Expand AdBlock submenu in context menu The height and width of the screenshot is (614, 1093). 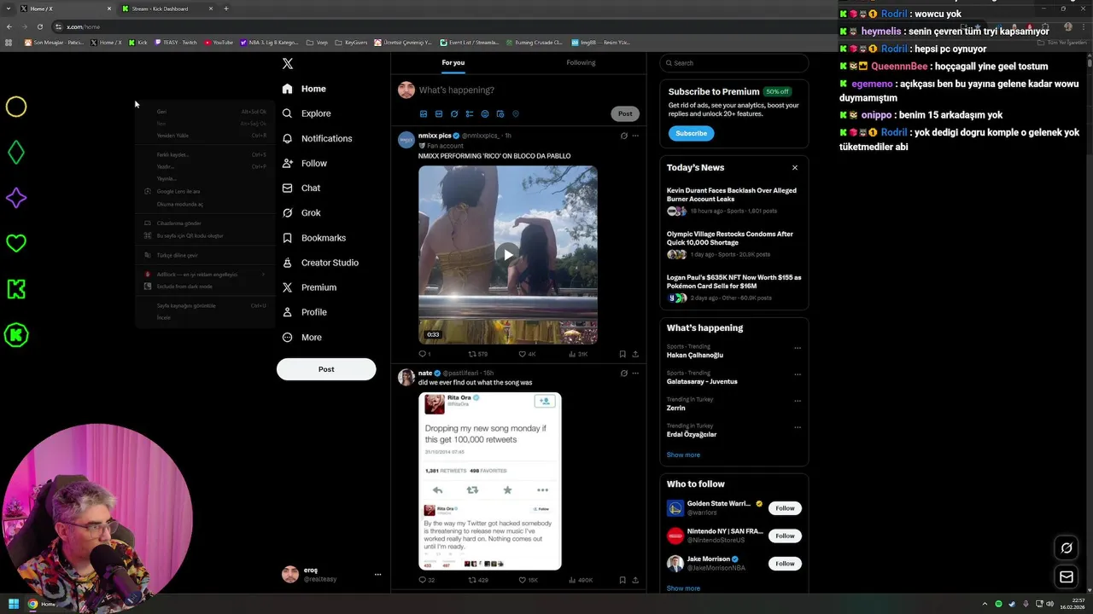coord(263,275)
